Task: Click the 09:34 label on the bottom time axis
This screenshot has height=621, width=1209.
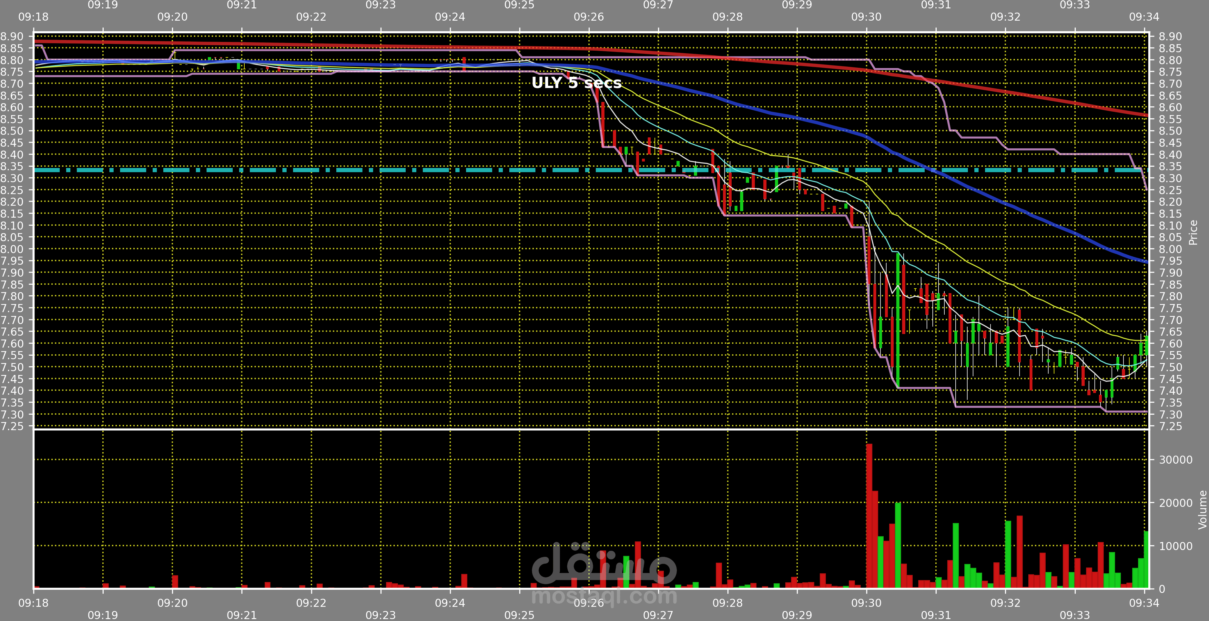Action: pos(1144,603)
